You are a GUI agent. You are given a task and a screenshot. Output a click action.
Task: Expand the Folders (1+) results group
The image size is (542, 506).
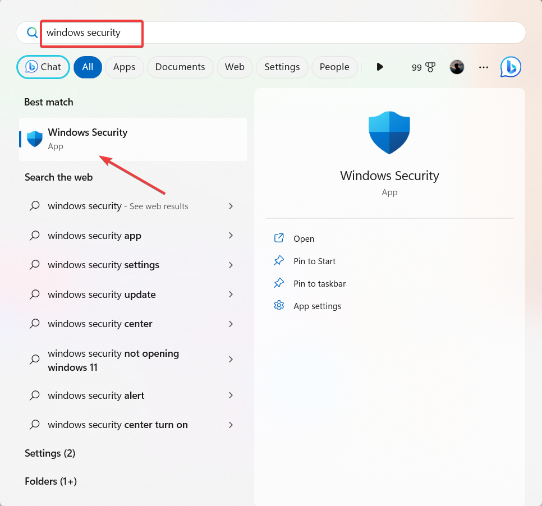[x=51, y=481]
